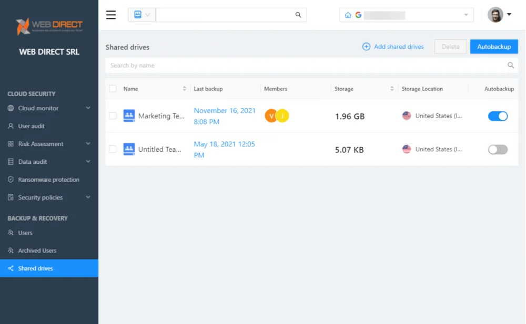Screen dimensions: 526x324
Task: Expand the Cloud monitor chevron
Action: coord(88,108)
